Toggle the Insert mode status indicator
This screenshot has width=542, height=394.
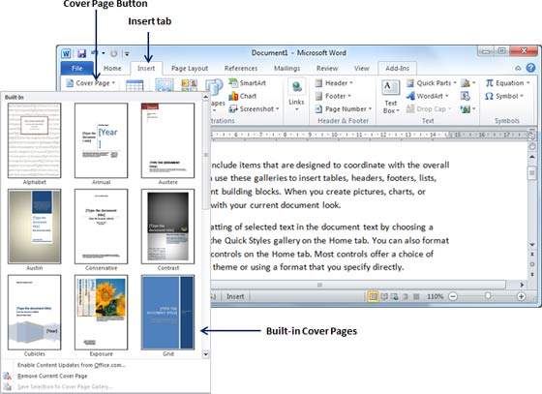235,296
